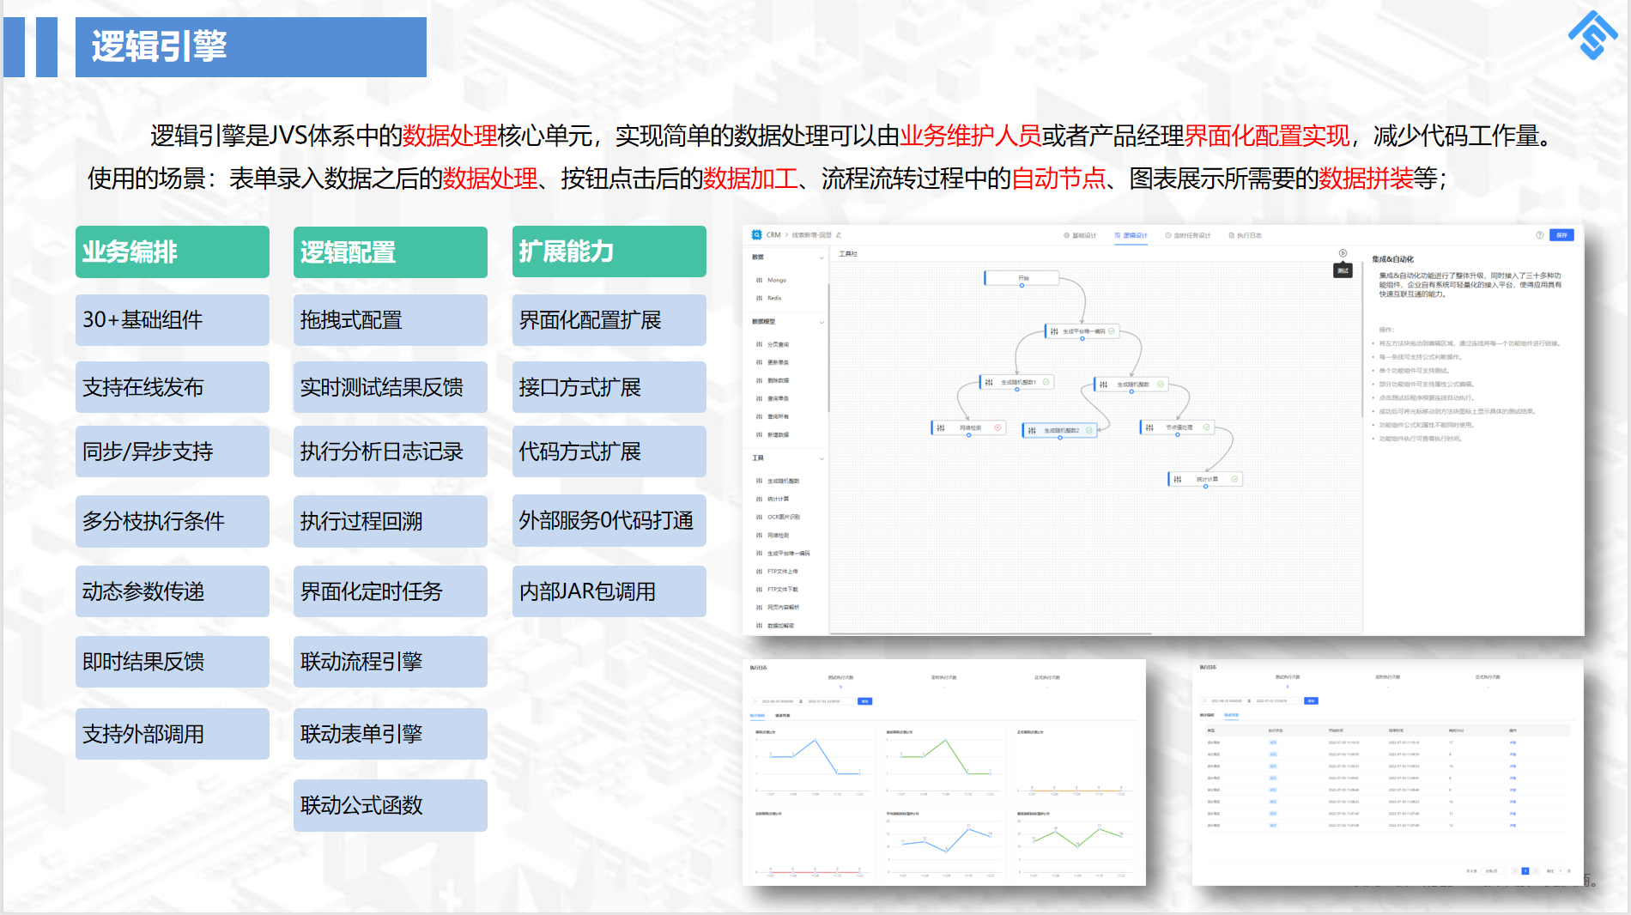The height and width of the screenshot is (915, 1631).
Task: Click the Redis component icon in sidebar
Action: (x=759, y=298)
